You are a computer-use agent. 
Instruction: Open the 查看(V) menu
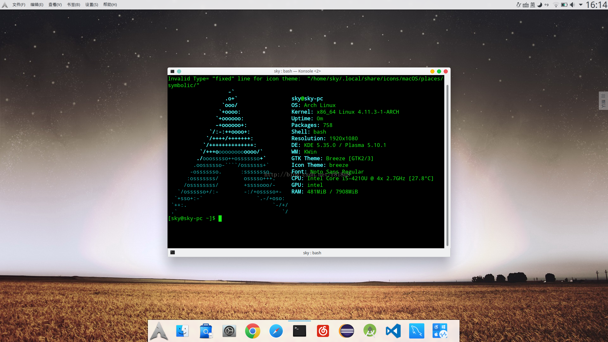55,5
